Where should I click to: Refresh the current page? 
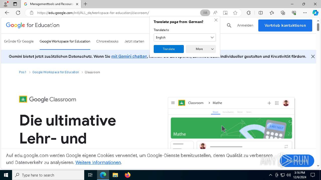[x=18, y=13]
